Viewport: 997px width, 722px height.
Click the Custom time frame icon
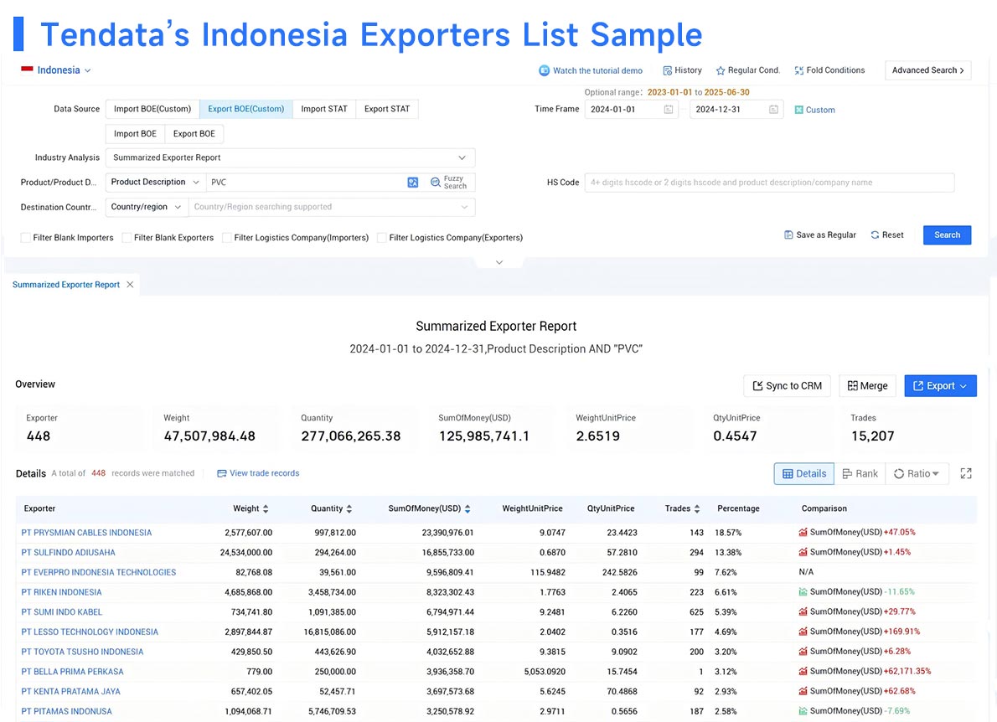798,110
